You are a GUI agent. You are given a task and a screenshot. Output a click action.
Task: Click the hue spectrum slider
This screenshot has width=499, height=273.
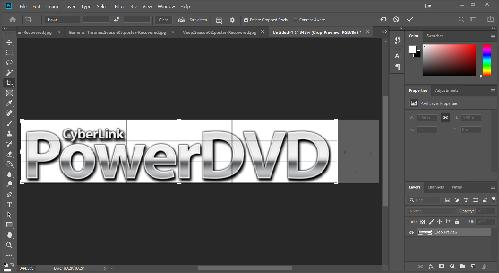[x=487, y=60]
